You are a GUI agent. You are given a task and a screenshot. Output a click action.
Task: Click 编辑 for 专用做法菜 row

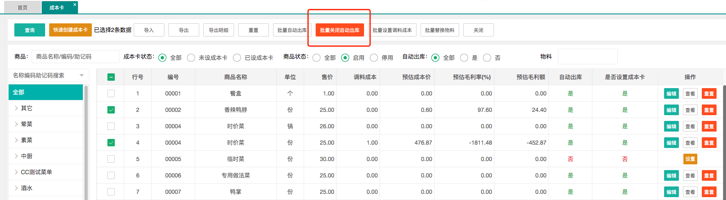671,175
